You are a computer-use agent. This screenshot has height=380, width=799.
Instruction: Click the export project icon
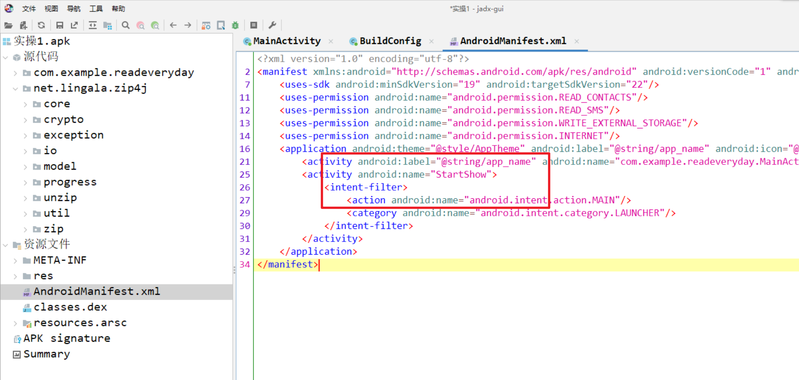(x=74, y=25)
